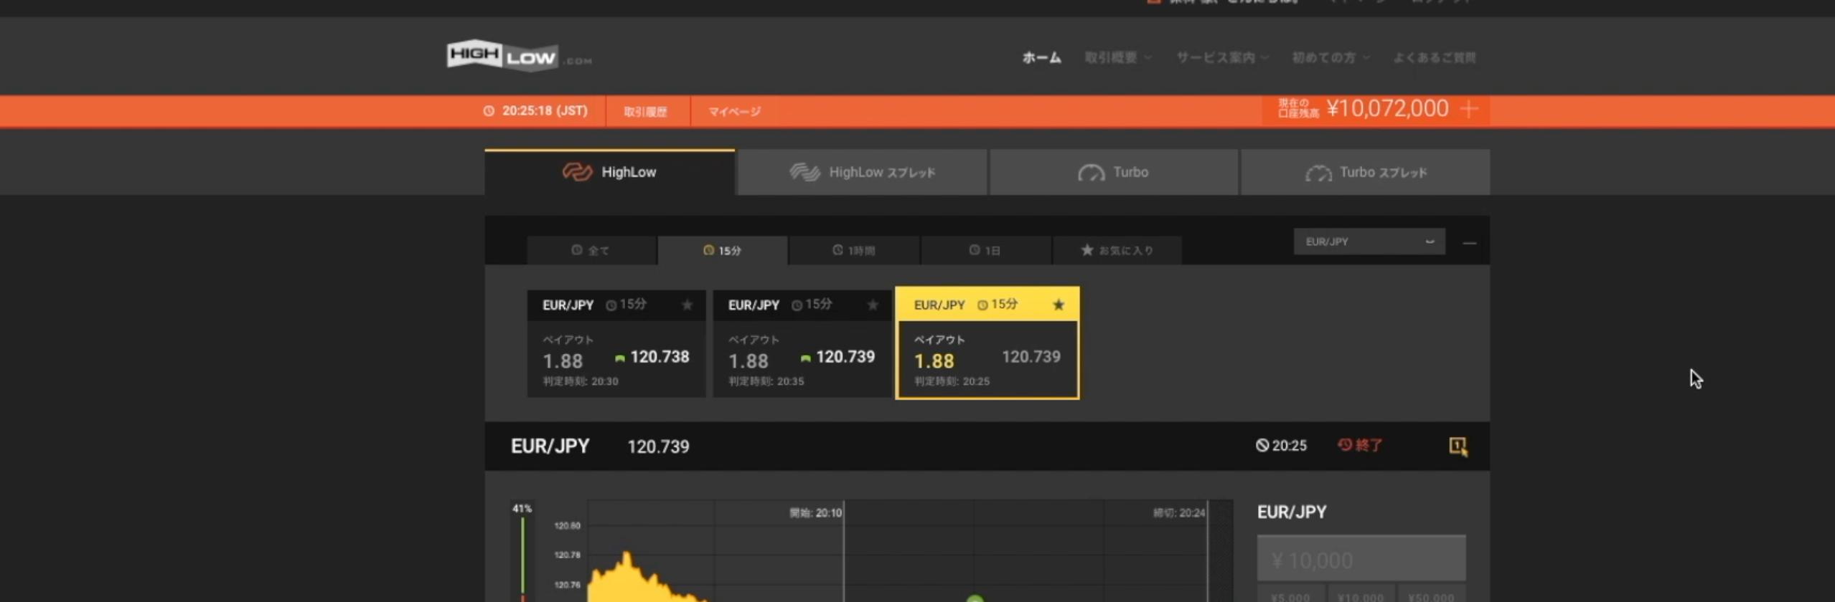Screen dimensions: 1835x602
Task: Expand the 取引概要 menu
Action: 1118,57
